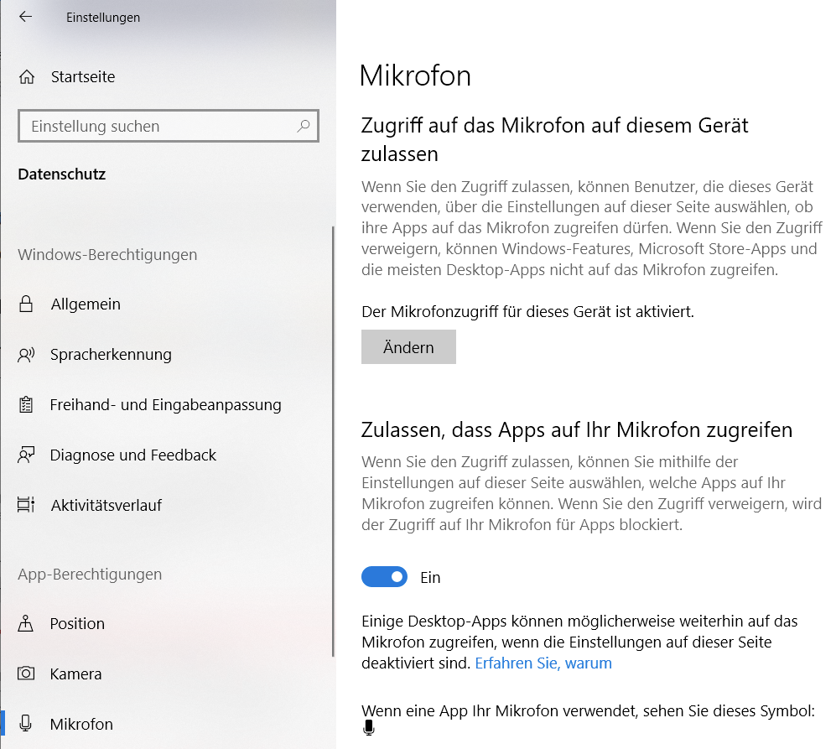This screenshot has height=749, width=836.
Task: Click the Position pin icon
Action: [26, 623]
